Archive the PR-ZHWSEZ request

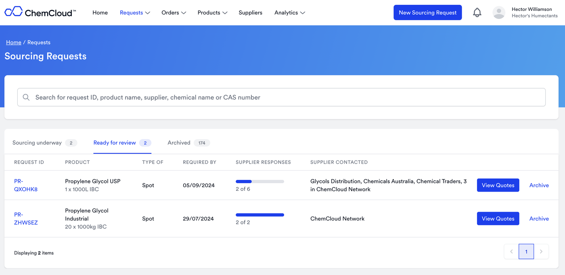pyautogui.click(x=539, y=219)
